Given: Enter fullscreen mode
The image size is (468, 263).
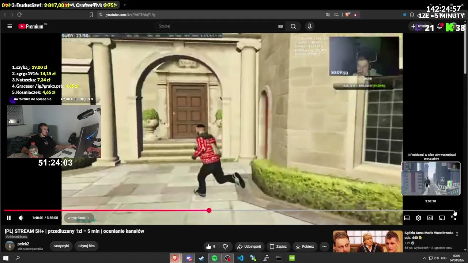Looking at the screenshot, I should click(454, 218).
